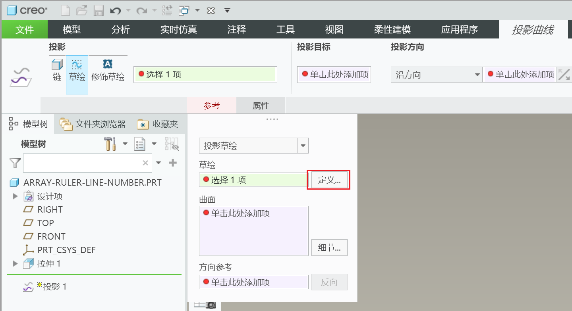Expand the 拉伸 1 tree node
This screenshot has height=311, width=572.
tap(15, 263)
